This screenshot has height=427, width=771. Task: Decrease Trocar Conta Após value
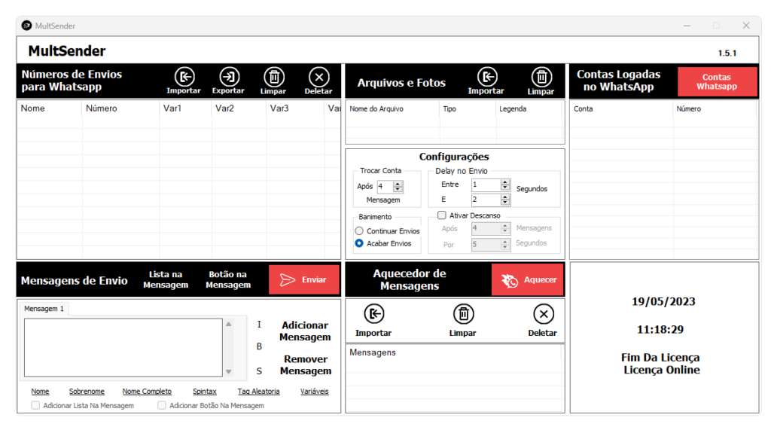(398, 189)
